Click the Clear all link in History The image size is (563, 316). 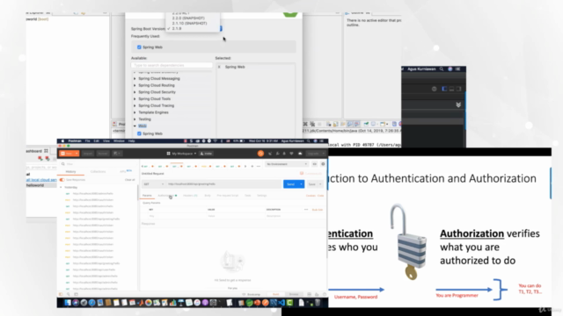pyautogui.click(x=129, y=179)
